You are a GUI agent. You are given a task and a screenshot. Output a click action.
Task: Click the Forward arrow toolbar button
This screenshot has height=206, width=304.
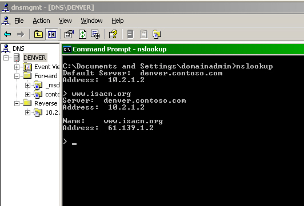(x=21, y=34)
